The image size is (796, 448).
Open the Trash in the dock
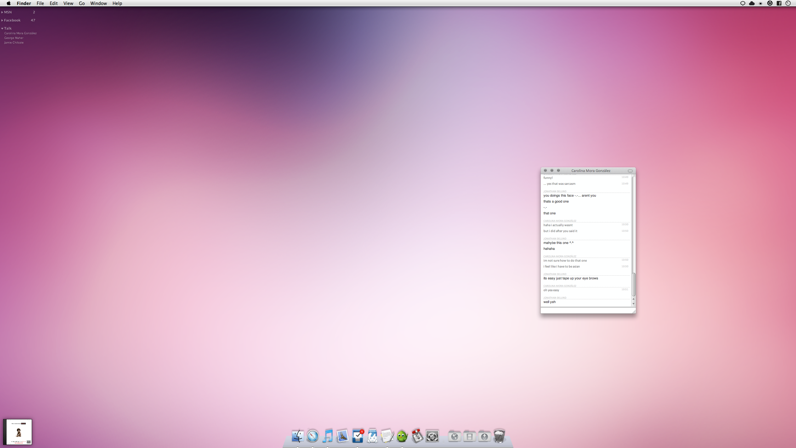coord(499,436)
